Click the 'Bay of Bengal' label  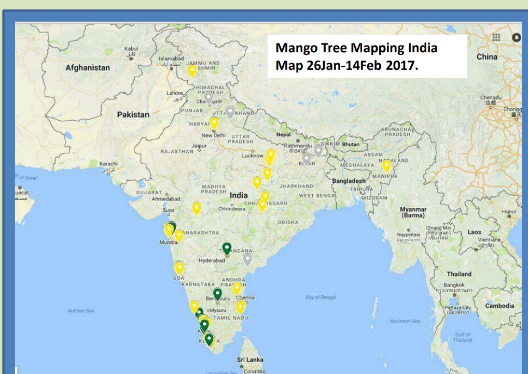pyautogui.click(x=321, y=297)
